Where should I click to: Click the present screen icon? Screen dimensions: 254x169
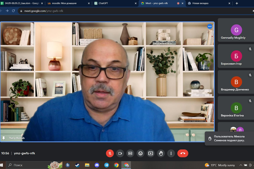(x=151, y=153)
